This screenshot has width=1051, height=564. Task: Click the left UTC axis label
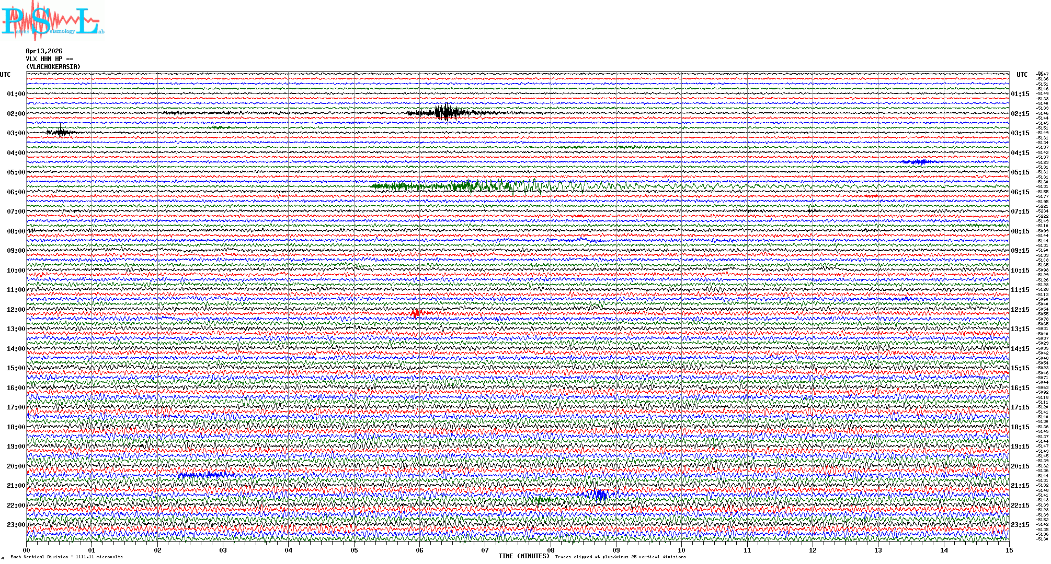[5, 75]
